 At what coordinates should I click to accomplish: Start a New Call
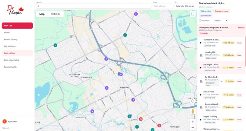point(17,26)
